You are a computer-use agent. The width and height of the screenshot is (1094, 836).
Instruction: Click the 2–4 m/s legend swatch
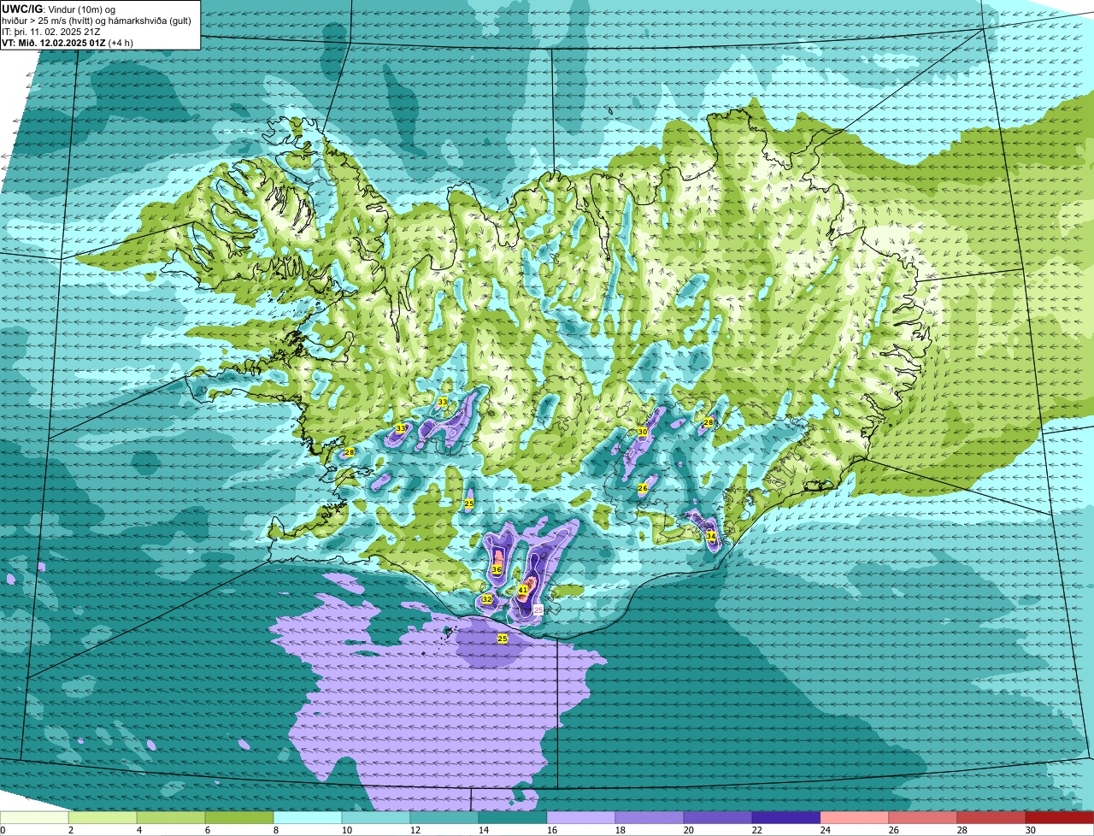point(103,817)
